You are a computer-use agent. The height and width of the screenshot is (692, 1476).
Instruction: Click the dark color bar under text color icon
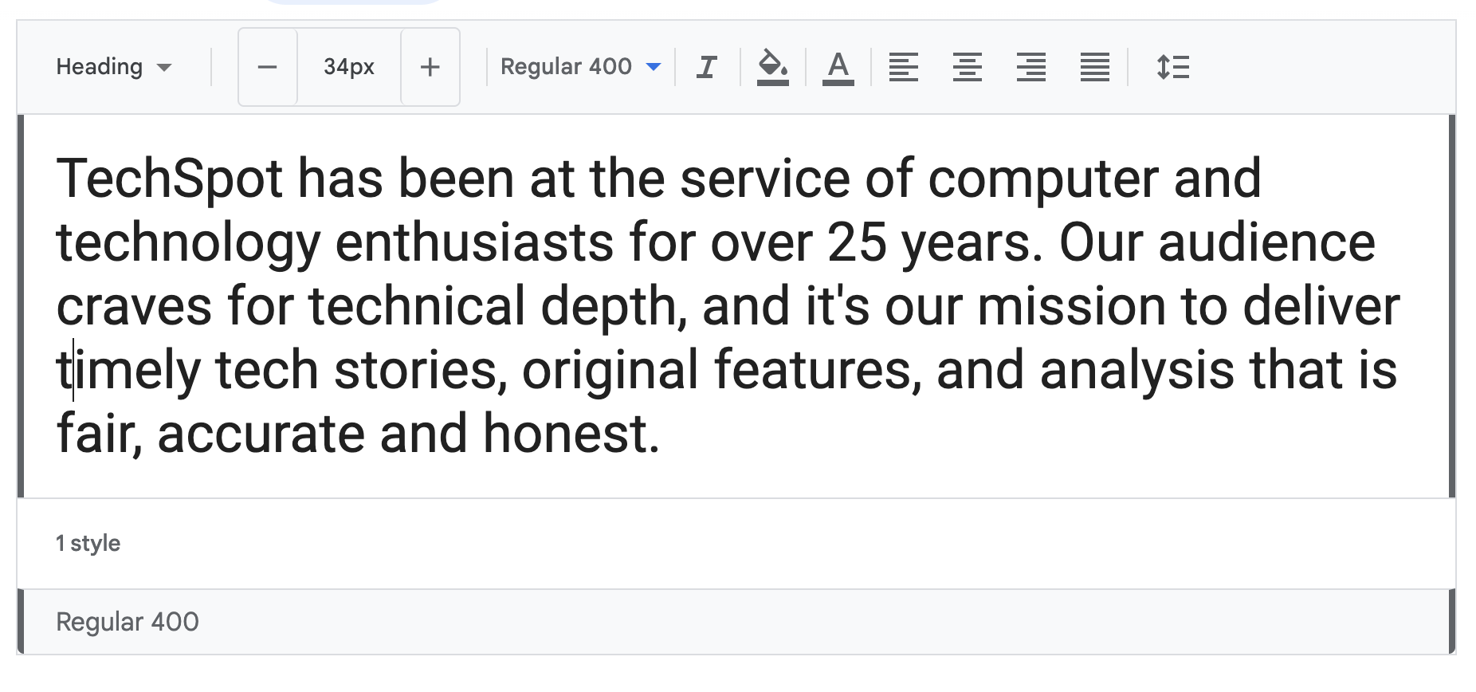[x=838, y=83]
